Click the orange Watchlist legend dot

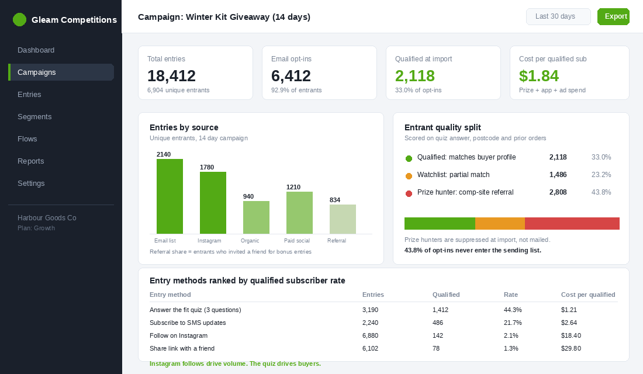[x=409, y=176]
